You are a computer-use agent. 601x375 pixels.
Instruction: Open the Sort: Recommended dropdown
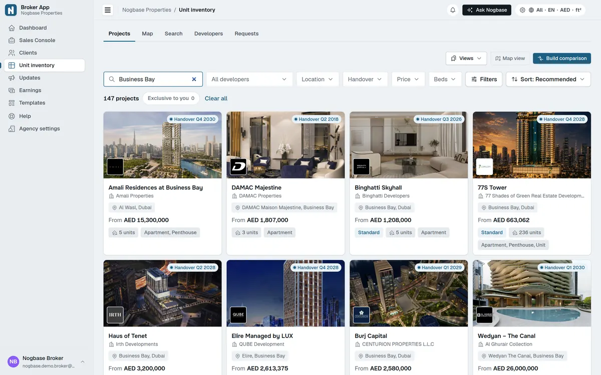point(548,79)
